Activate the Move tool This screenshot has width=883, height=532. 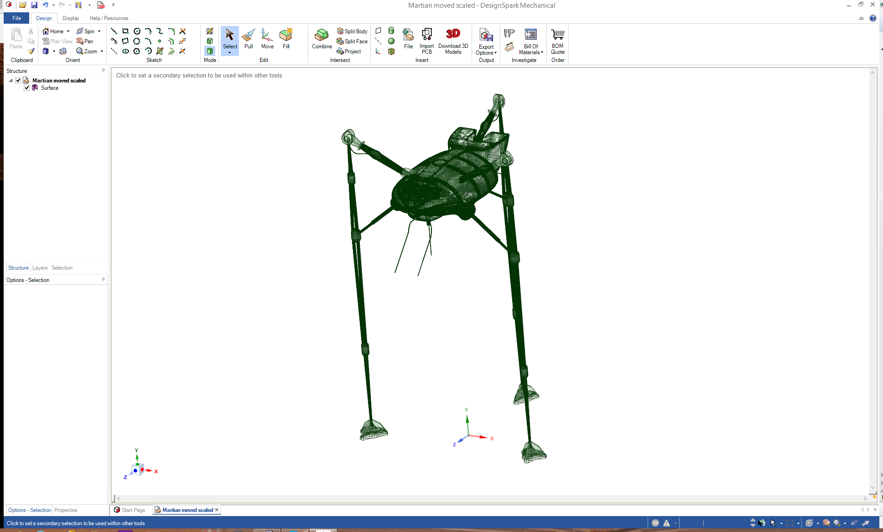pyautogui.click(x=267, y=39)
